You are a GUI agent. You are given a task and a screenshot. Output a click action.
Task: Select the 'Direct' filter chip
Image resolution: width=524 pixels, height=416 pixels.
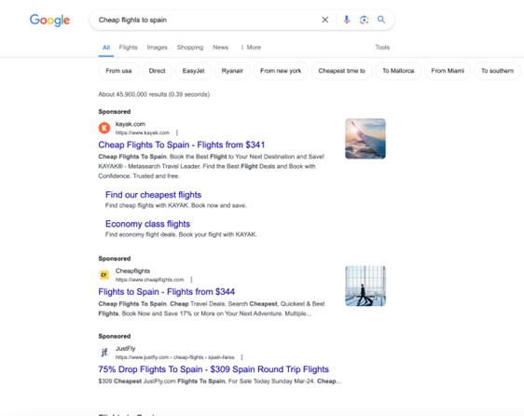(x=157, y=71)
